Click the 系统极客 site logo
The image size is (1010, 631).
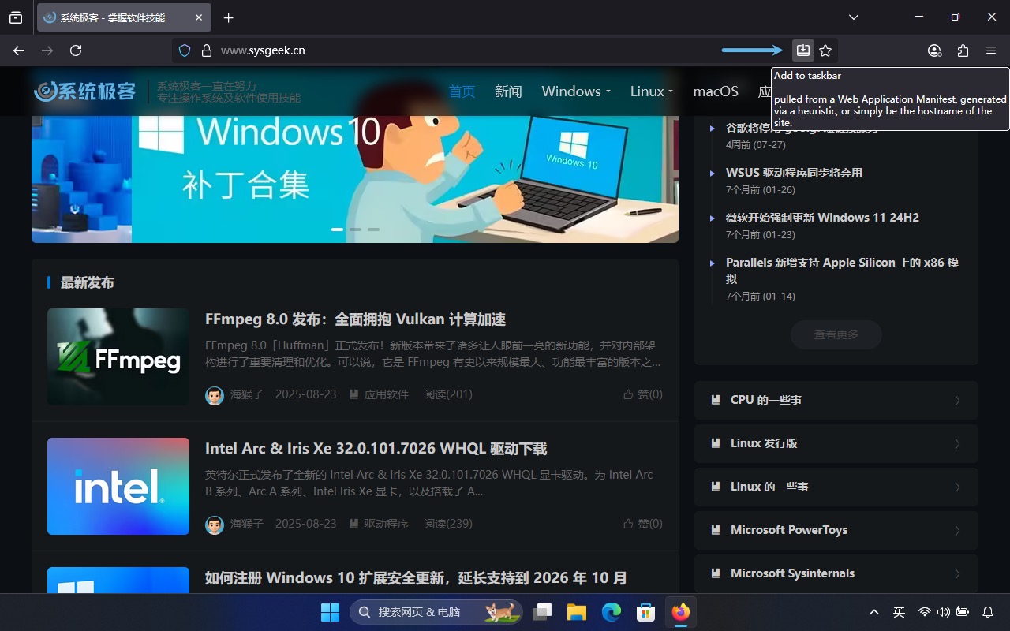point(85,91)
